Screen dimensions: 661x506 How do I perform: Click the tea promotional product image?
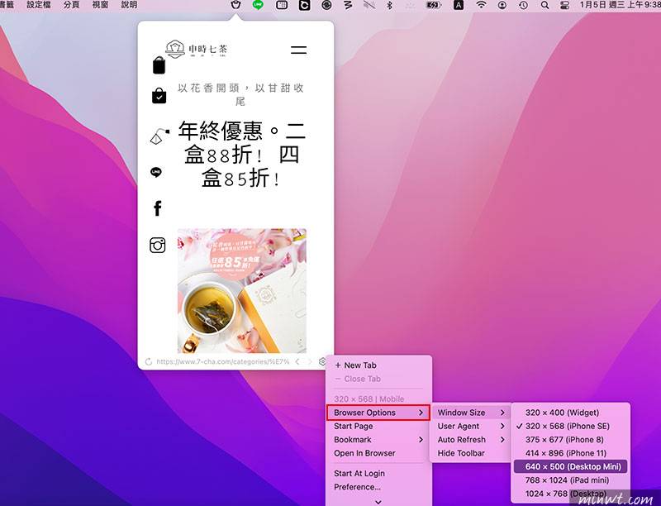point(242,291)
